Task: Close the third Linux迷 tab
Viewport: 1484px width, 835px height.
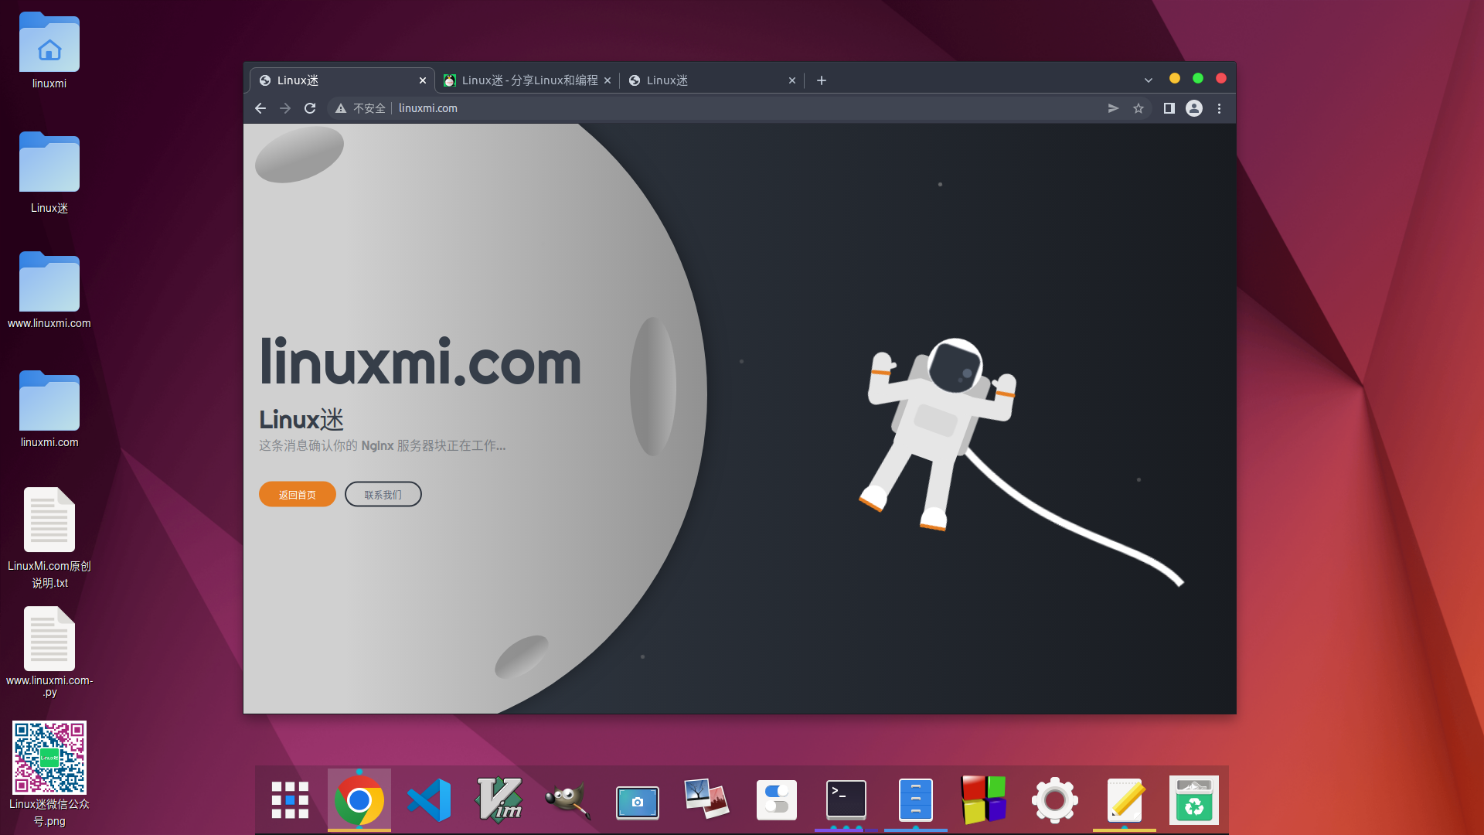Action: coord(792,80)
